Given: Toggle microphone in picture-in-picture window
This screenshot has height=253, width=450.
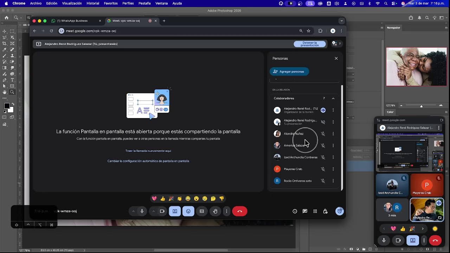Looking at the screenshot, I should (384, 240).
